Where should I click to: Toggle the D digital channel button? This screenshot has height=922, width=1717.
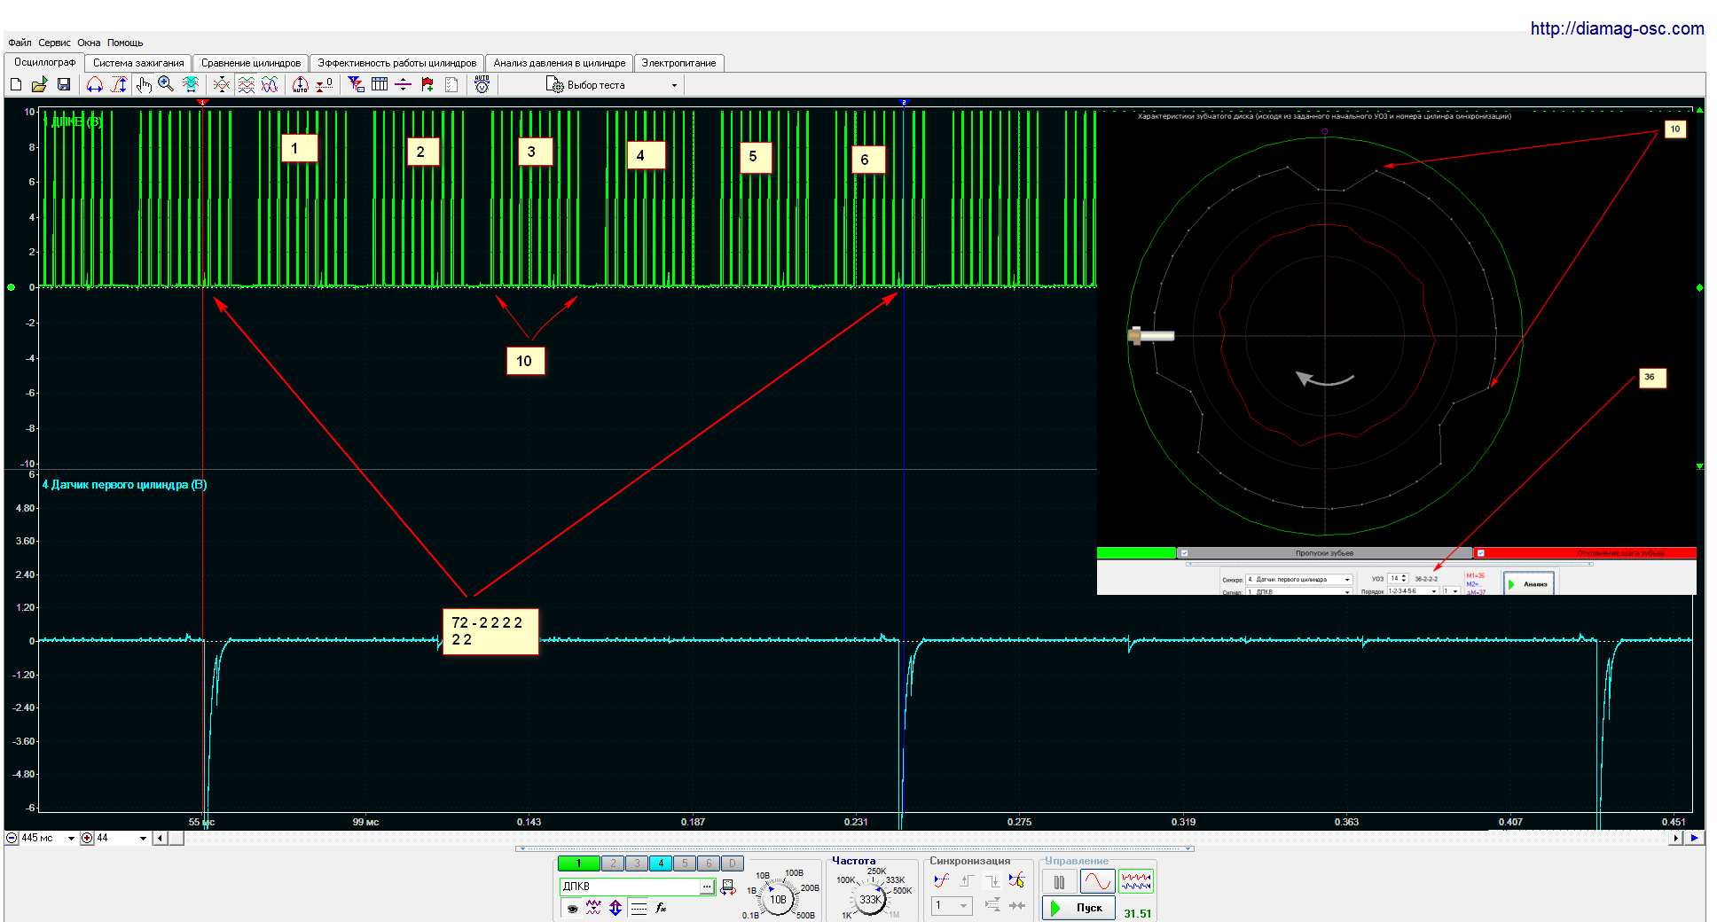[733, 863]
